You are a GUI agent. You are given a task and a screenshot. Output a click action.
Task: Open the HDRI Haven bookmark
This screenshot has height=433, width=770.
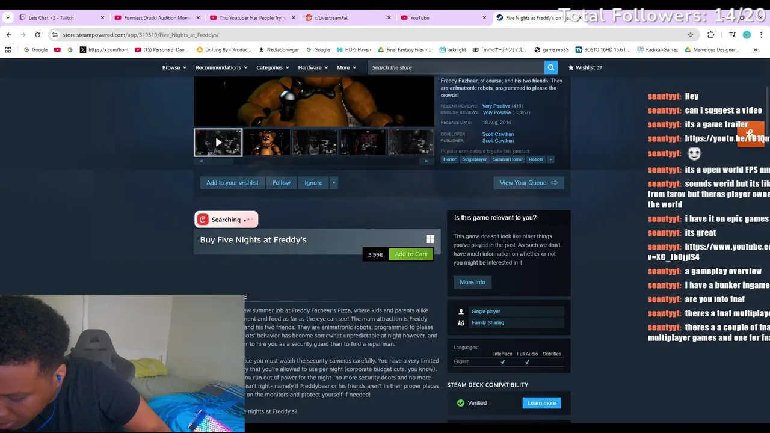coord(353,50)
